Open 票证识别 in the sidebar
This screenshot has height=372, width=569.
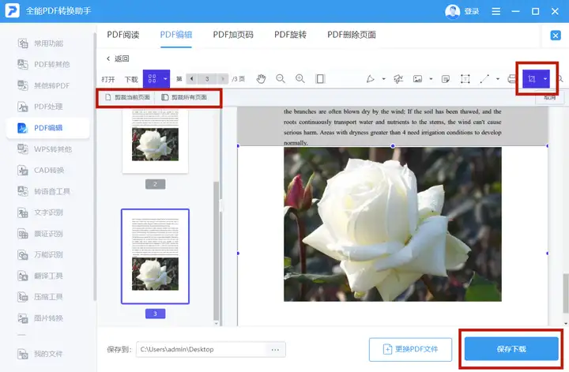[x=48, y=234]
